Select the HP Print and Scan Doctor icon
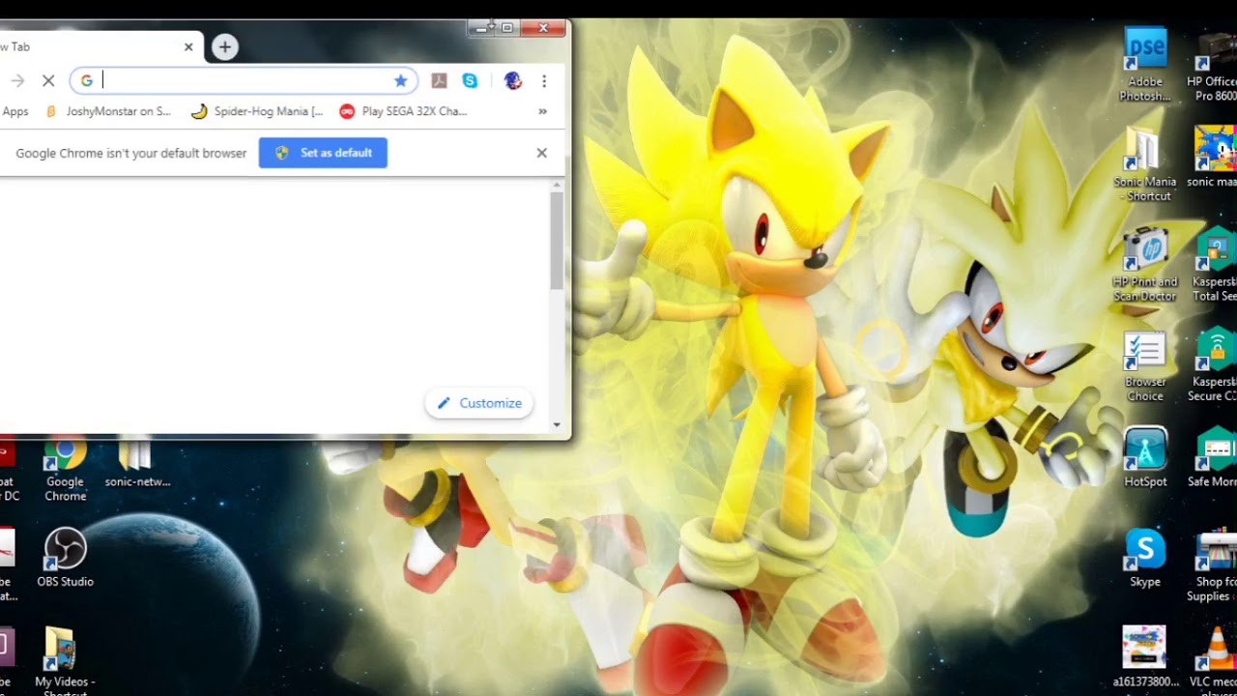Screen dimensions: 1237x696 (1145, 265)
